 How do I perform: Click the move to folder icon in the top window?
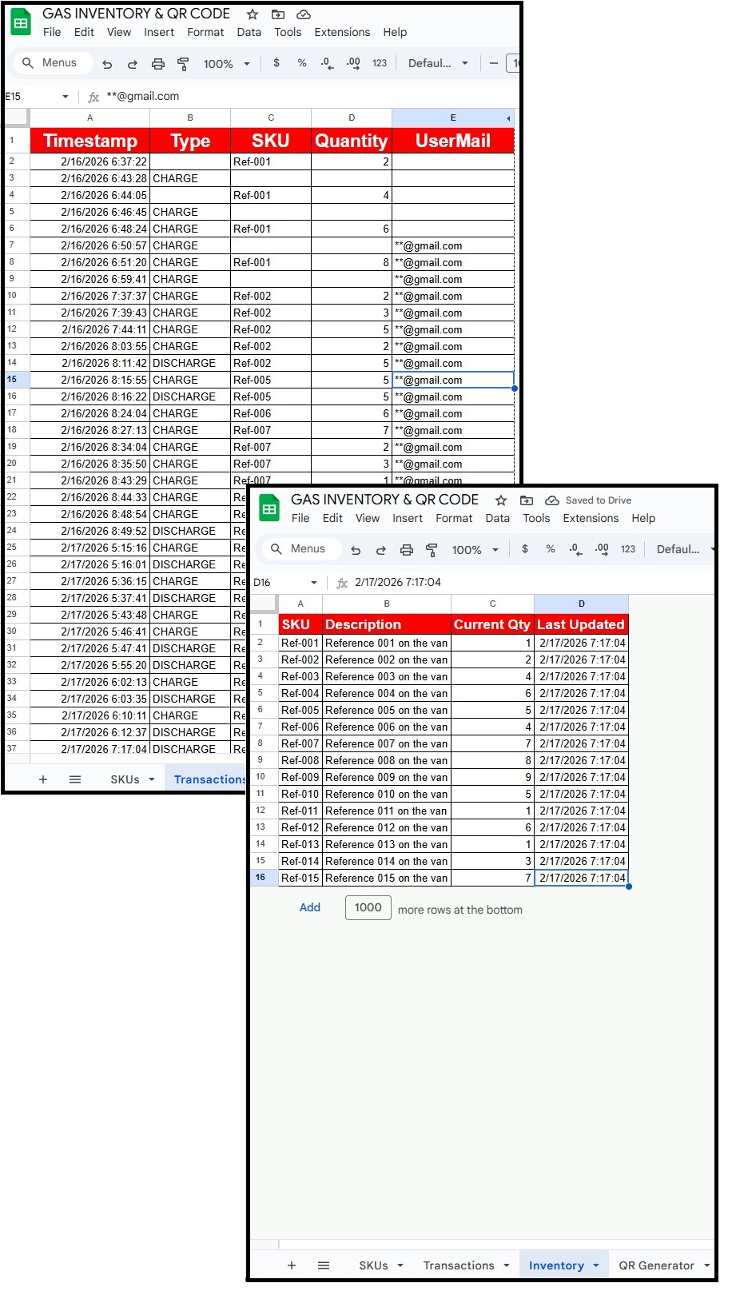pos(278,14)
